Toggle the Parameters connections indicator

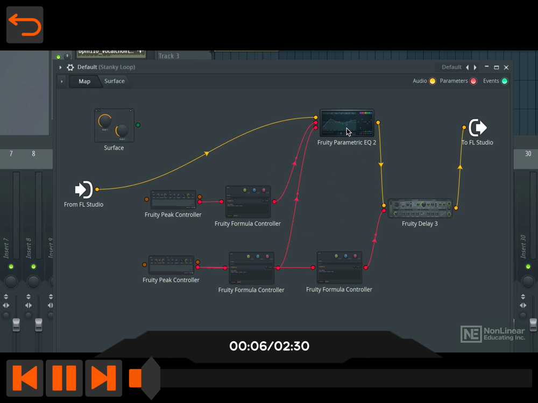click(473, 81)
